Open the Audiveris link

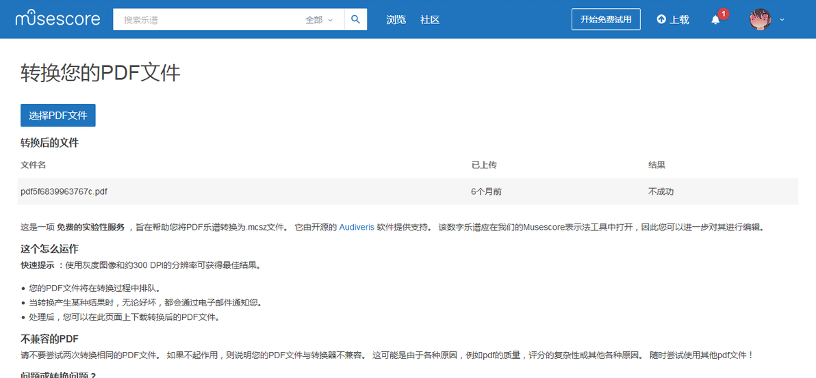pos(357,227)
